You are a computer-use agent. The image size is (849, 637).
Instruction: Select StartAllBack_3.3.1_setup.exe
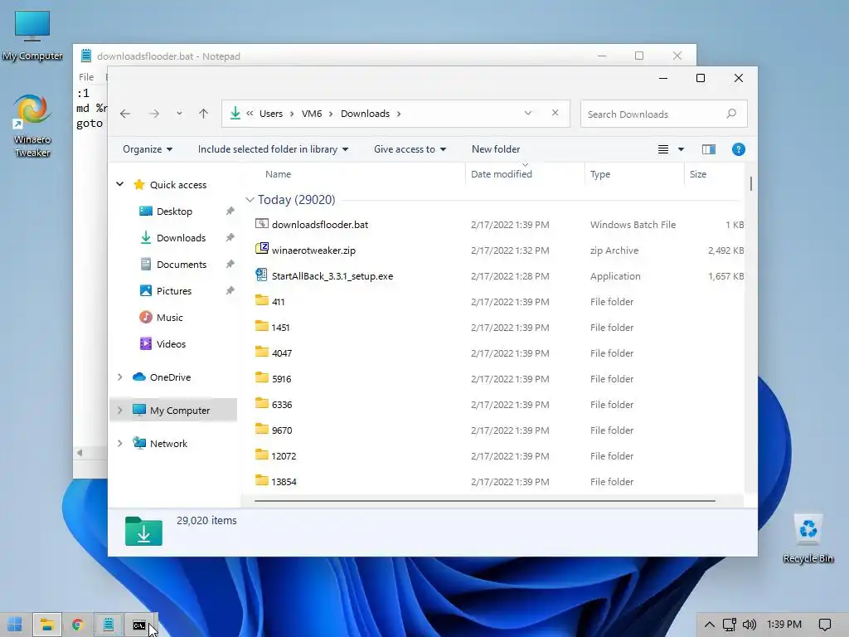[332, 276]
